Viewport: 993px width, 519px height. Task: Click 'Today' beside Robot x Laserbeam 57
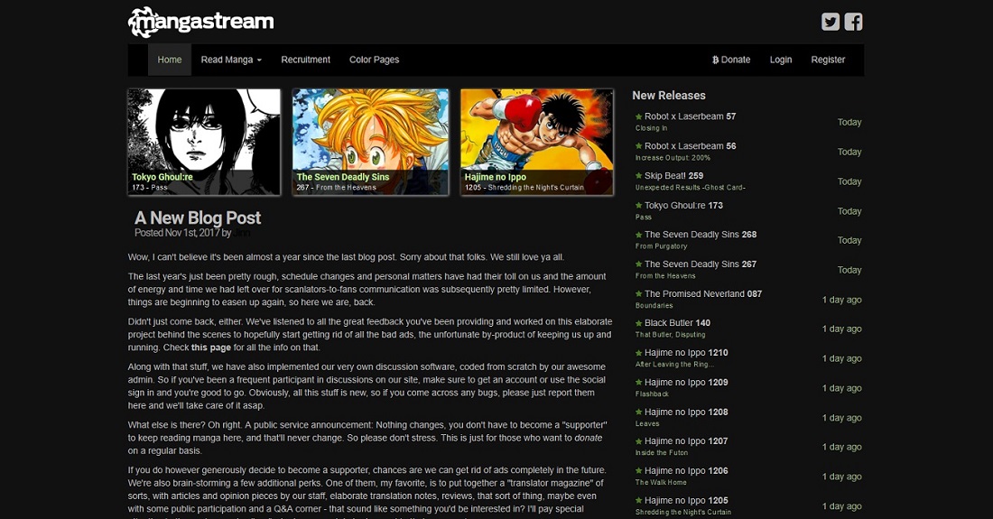pos(849,123)
